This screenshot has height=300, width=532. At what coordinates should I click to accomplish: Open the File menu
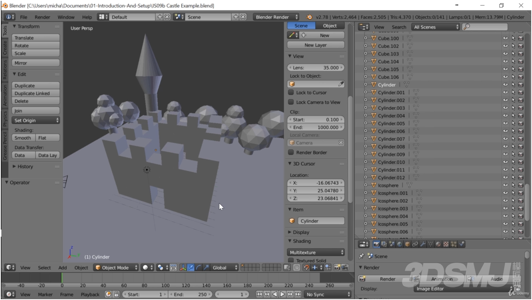pos(24,17)
